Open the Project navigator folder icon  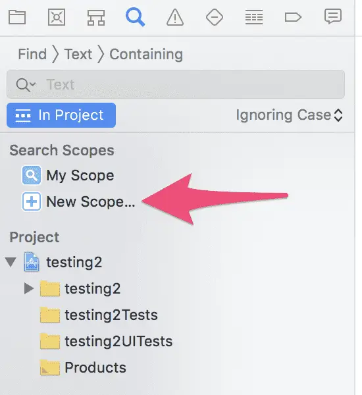[17, 17]
